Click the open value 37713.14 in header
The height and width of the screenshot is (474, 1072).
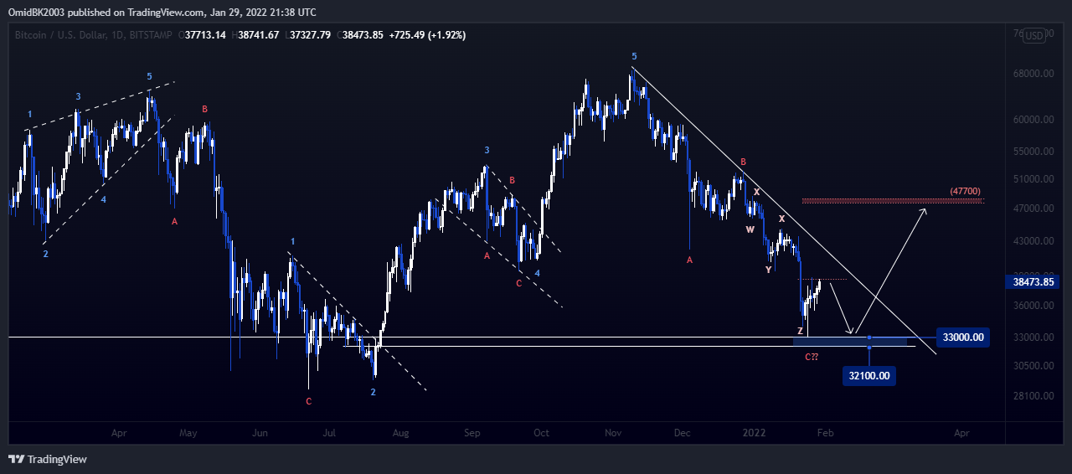[206, 35]
